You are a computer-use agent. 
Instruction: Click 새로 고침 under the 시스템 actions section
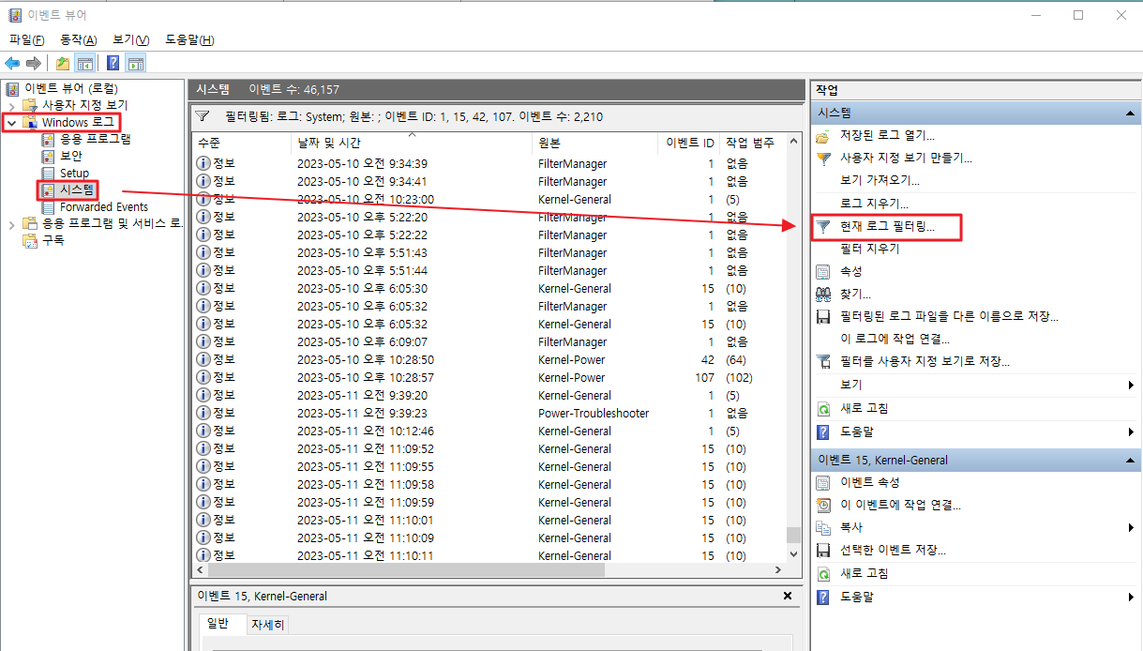pyautogui.click(x=865, y=408)
